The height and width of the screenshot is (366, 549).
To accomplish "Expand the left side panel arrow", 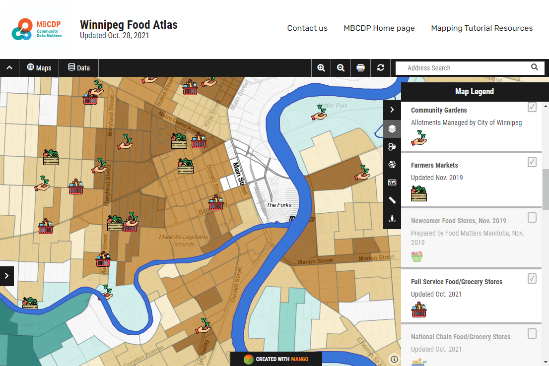I will 6,276.
